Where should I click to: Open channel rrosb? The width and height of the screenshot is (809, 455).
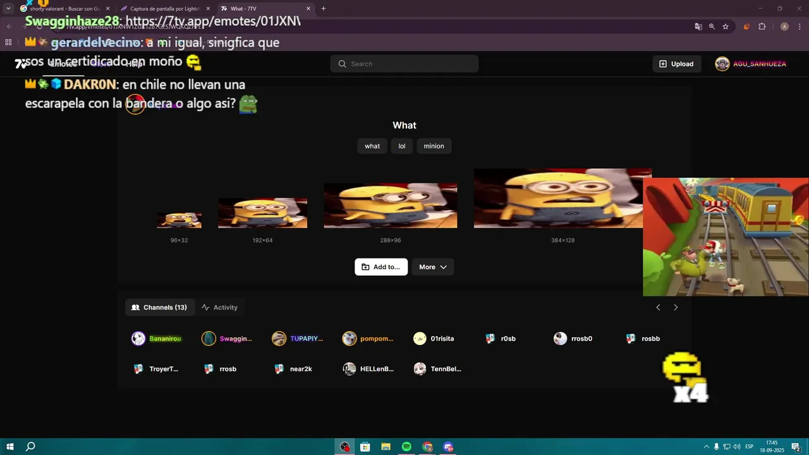[220, 369]
